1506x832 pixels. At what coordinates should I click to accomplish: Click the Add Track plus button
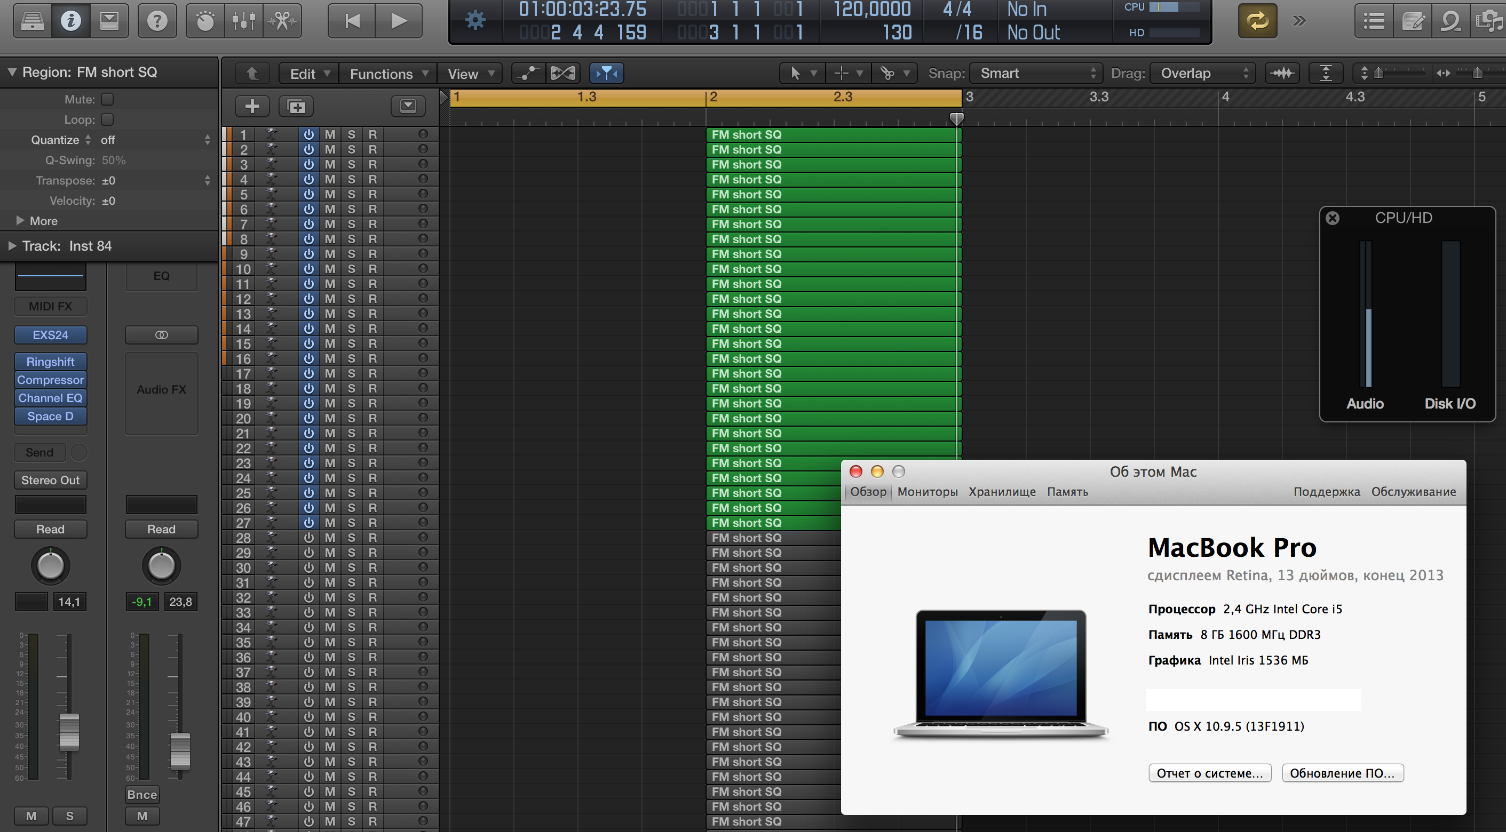252,106
